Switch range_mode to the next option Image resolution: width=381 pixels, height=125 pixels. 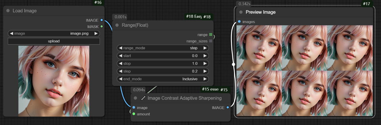205,48
